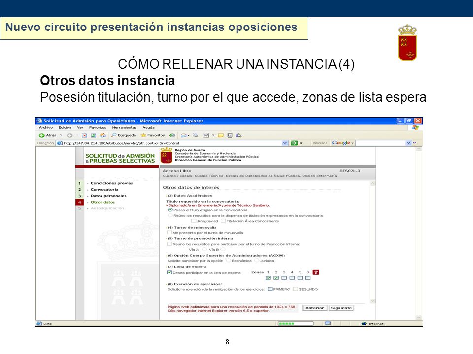473x354 pixels.
Task: Click the Edit with Word icon
Action: (206, 136)
